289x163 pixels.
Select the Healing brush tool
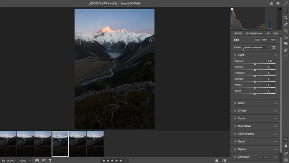[286, 24]
